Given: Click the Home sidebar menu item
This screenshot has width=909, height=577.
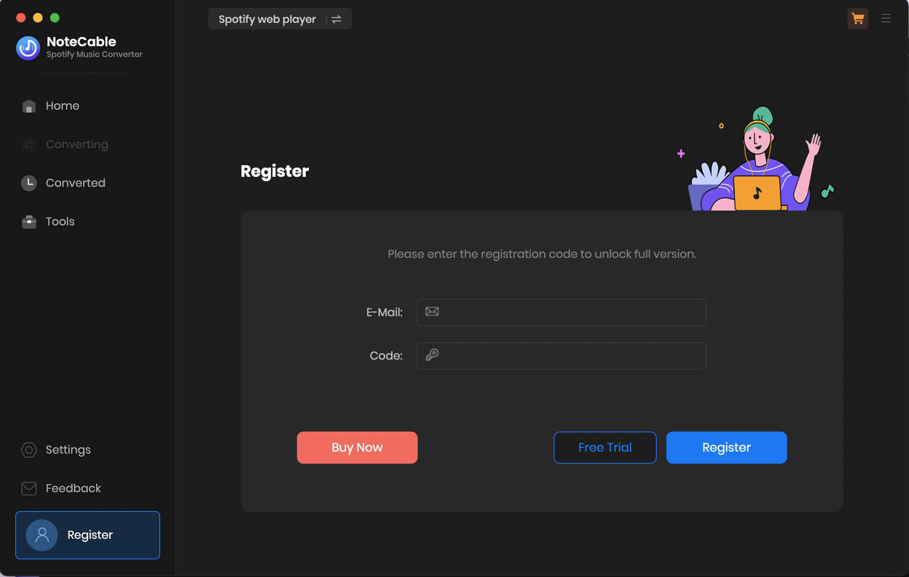Looking at the screenshot, I should 62,104.
